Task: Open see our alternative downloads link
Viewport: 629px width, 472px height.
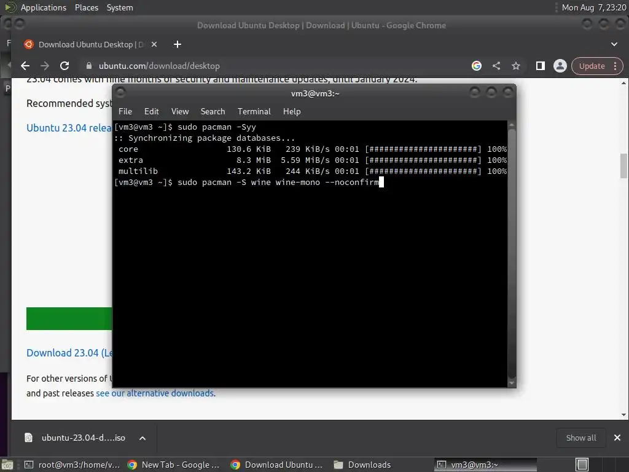Action: tap(155, 393)
